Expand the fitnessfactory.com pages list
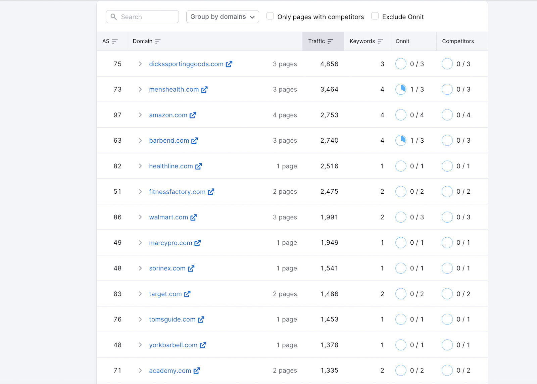This screenshot has width=537, height=384. coord(140,192)
